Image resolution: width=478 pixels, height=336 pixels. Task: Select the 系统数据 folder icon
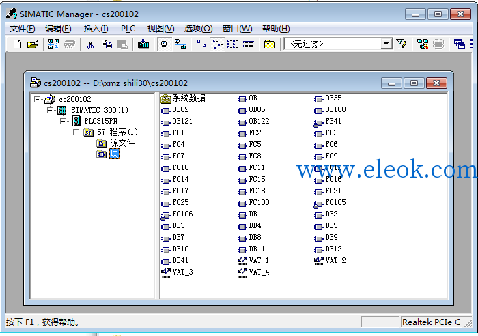click(165, 98)
